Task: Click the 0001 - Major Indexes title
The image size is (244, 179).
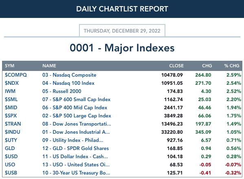Action: (122, 48)
